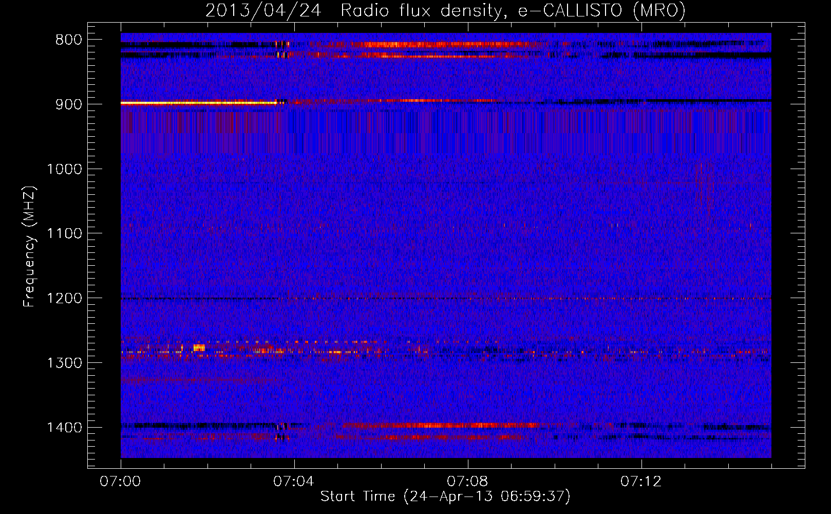
Task: Click the small yellow burst near 1280 MHz
Action: (199, 348)
